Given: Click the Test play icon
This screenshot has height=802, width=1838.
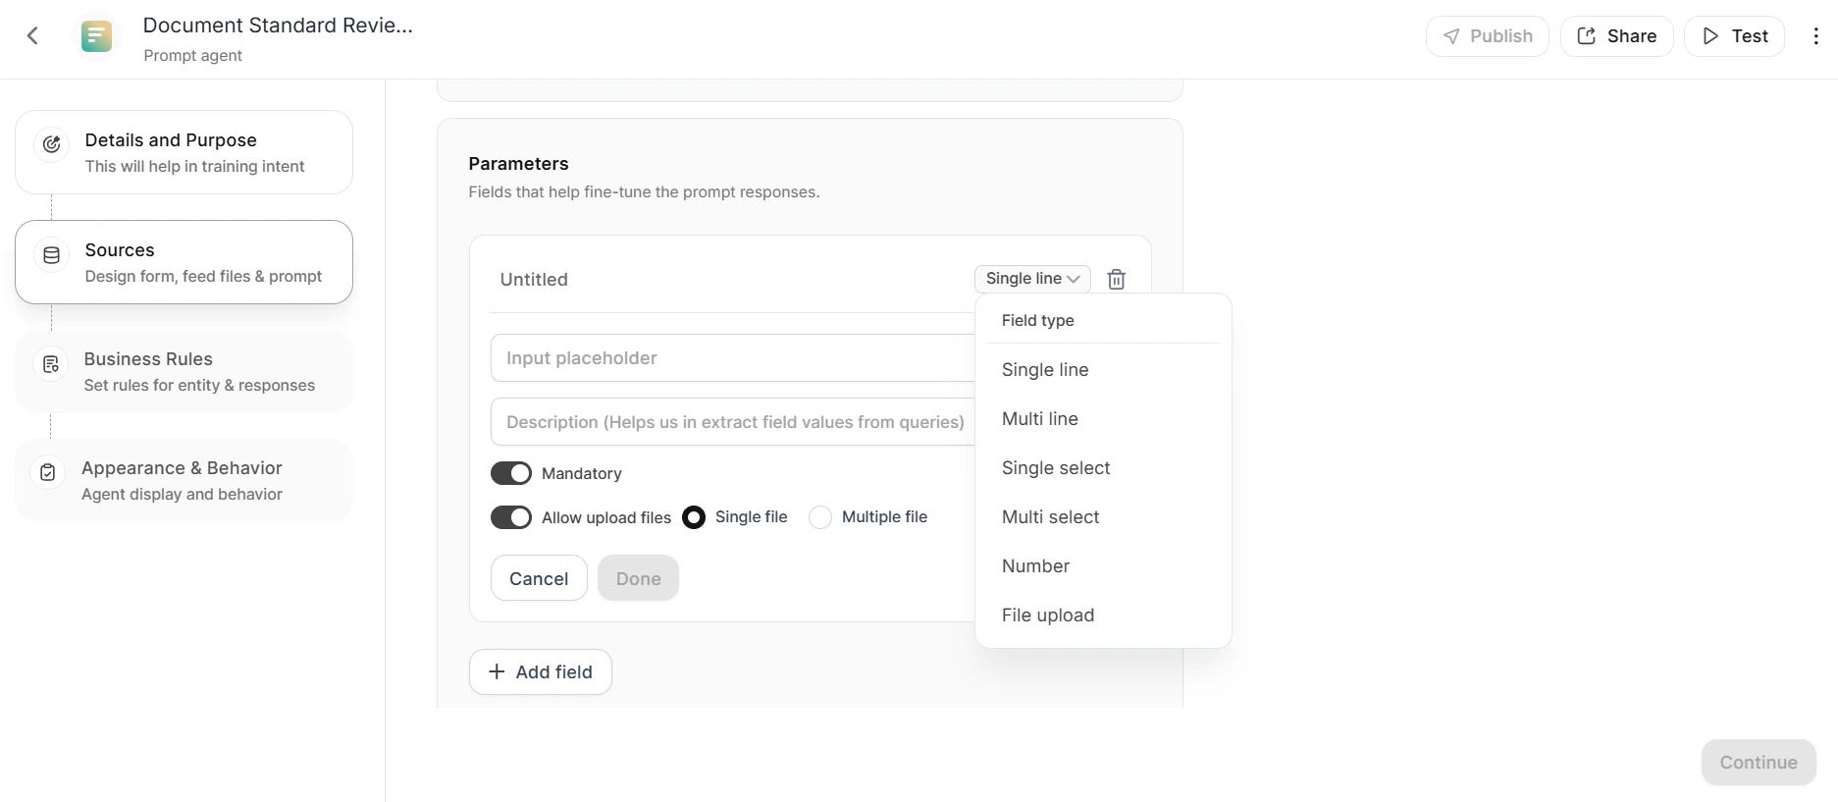Looking at the screenshot, I should coord(1709,36).
